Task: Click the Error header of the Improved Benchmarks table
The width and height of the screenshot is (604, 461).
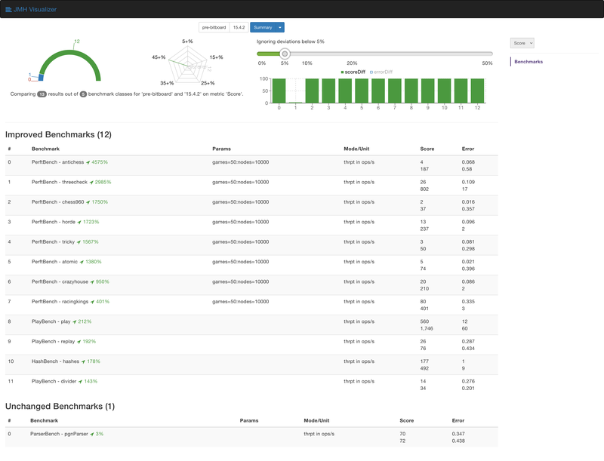Action: tap(468, 149)
